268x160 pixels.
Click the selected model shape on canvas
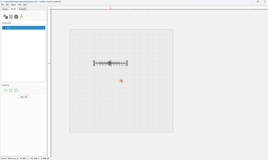point(110,63)
